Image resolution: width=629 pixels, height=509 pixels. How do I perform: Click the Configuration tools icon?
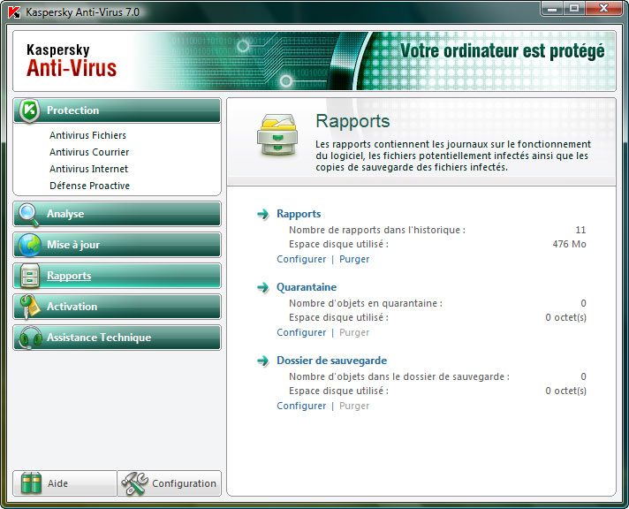pos(134,483)
